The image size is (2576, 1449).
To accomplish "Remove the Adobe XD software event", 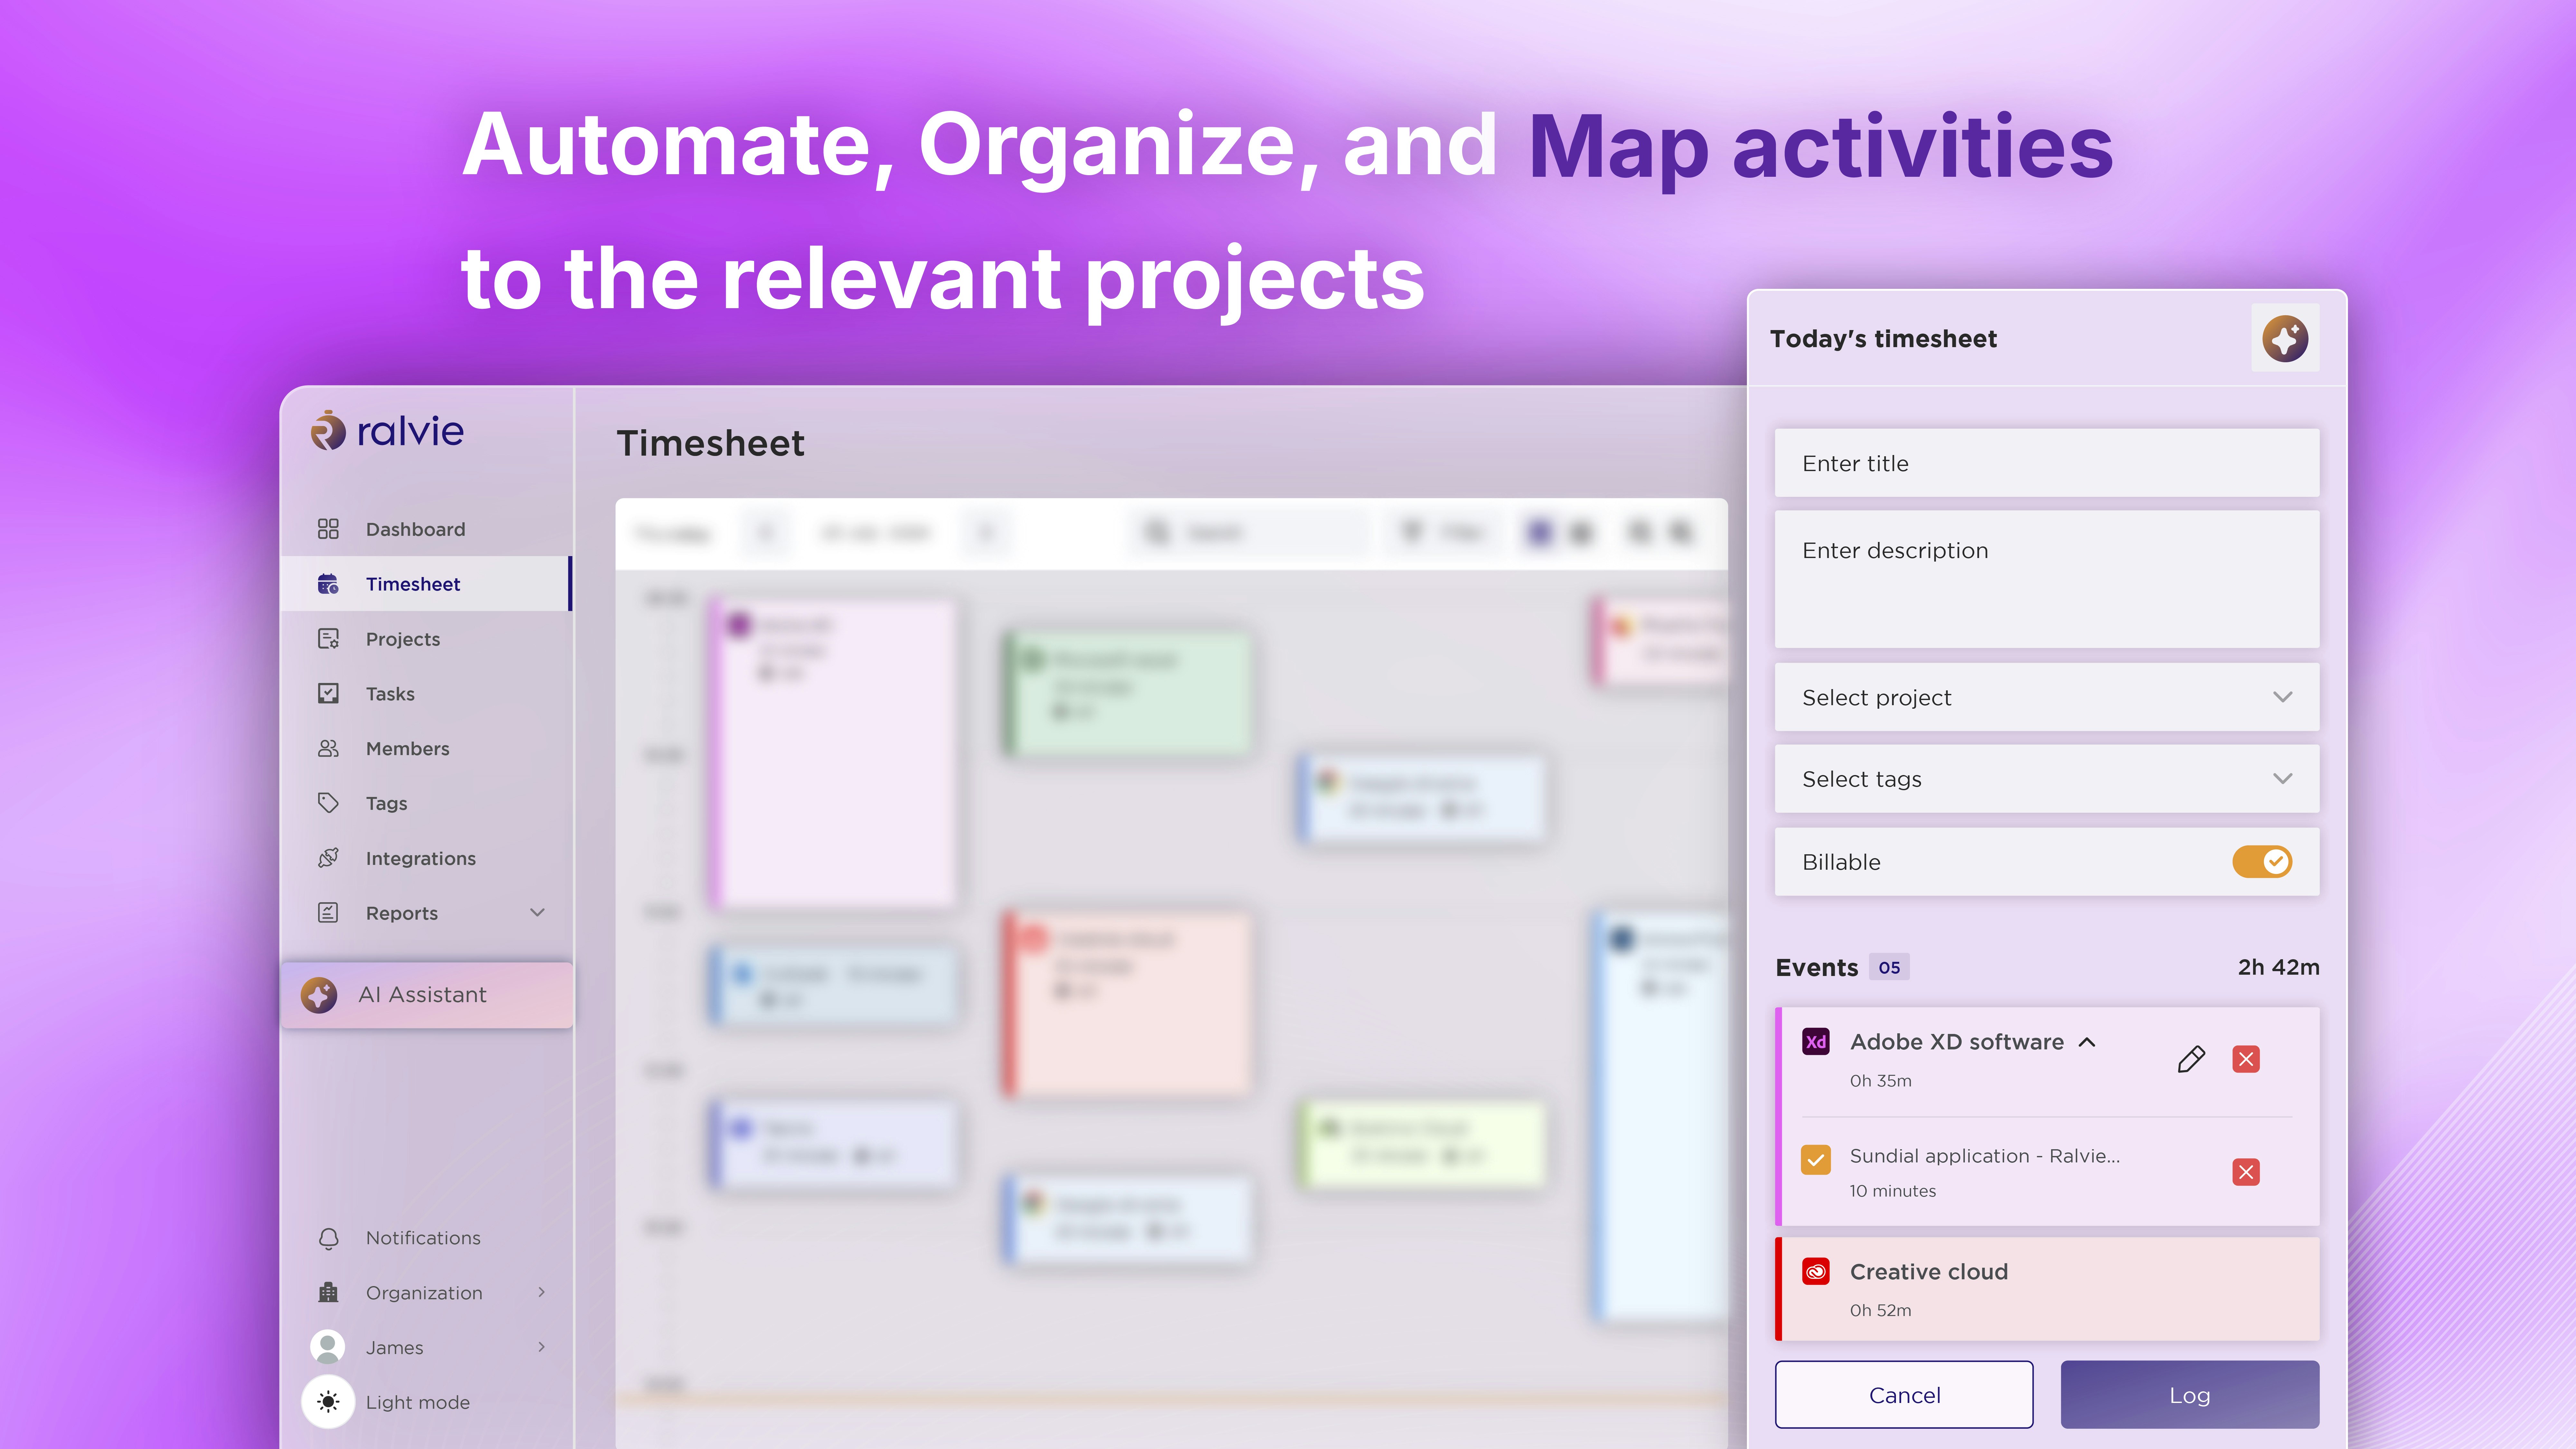I will pos(2246,1059).
